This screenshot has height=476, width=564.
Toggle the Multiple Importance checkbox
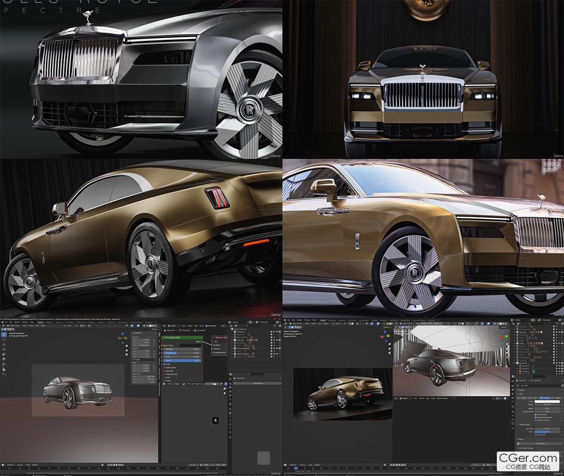536,418
